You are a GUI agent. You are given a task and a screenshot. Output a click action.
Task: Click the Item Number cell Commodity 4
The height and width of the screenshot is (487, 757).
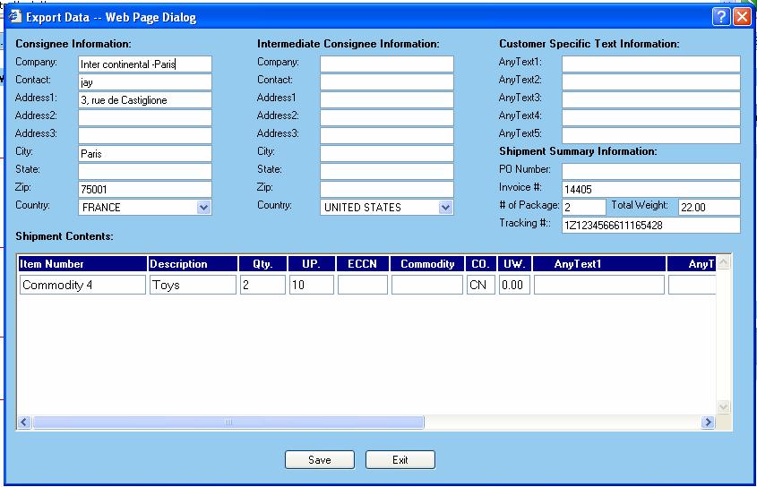coord(82,285)
